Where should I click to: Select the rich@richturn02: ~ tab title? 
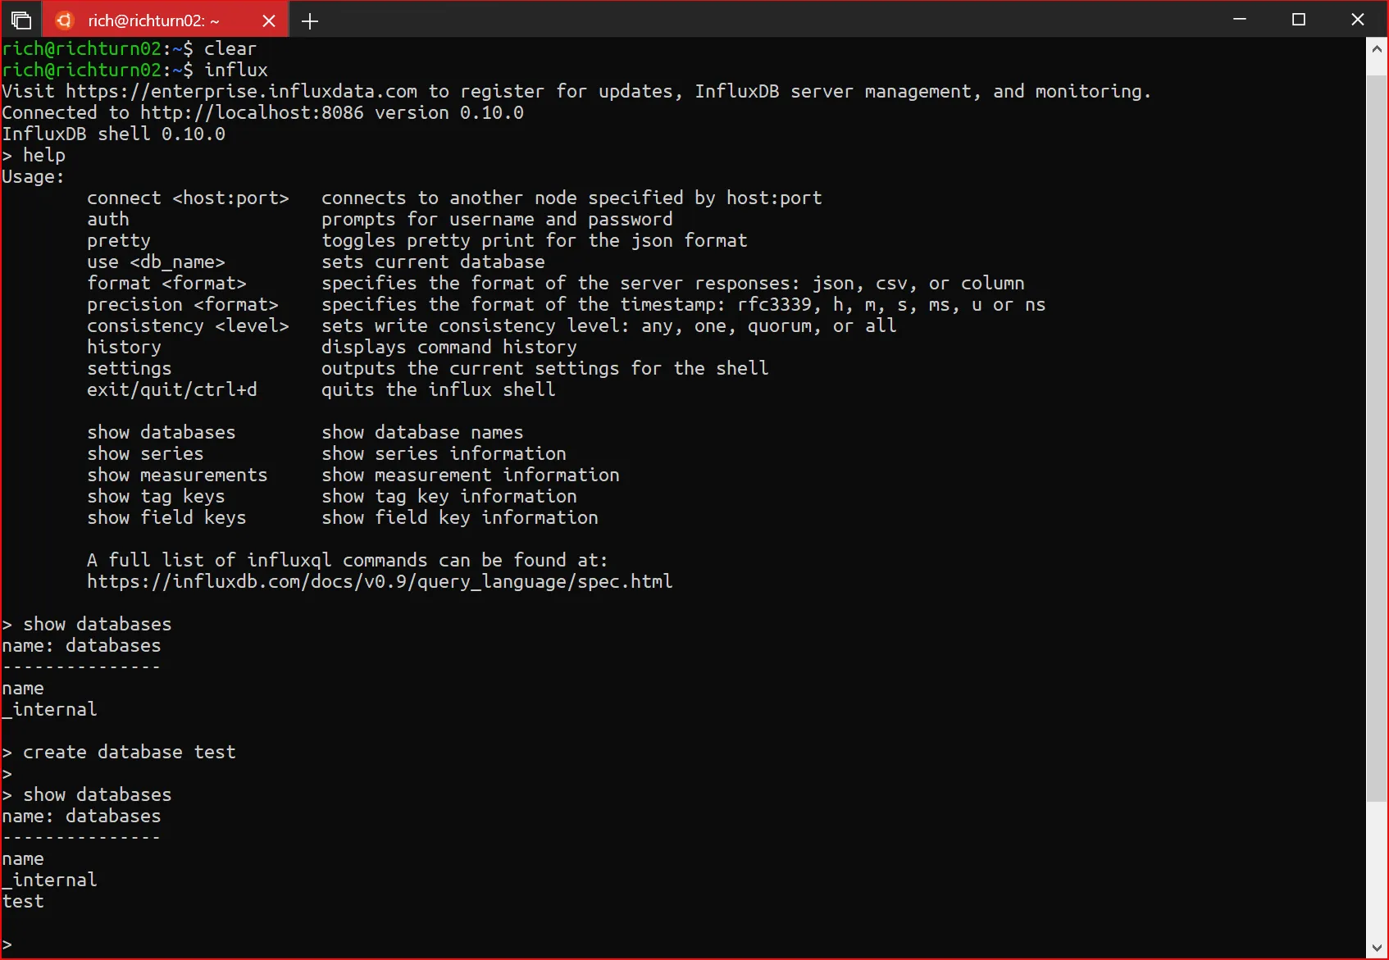click(x=153, y=21)
